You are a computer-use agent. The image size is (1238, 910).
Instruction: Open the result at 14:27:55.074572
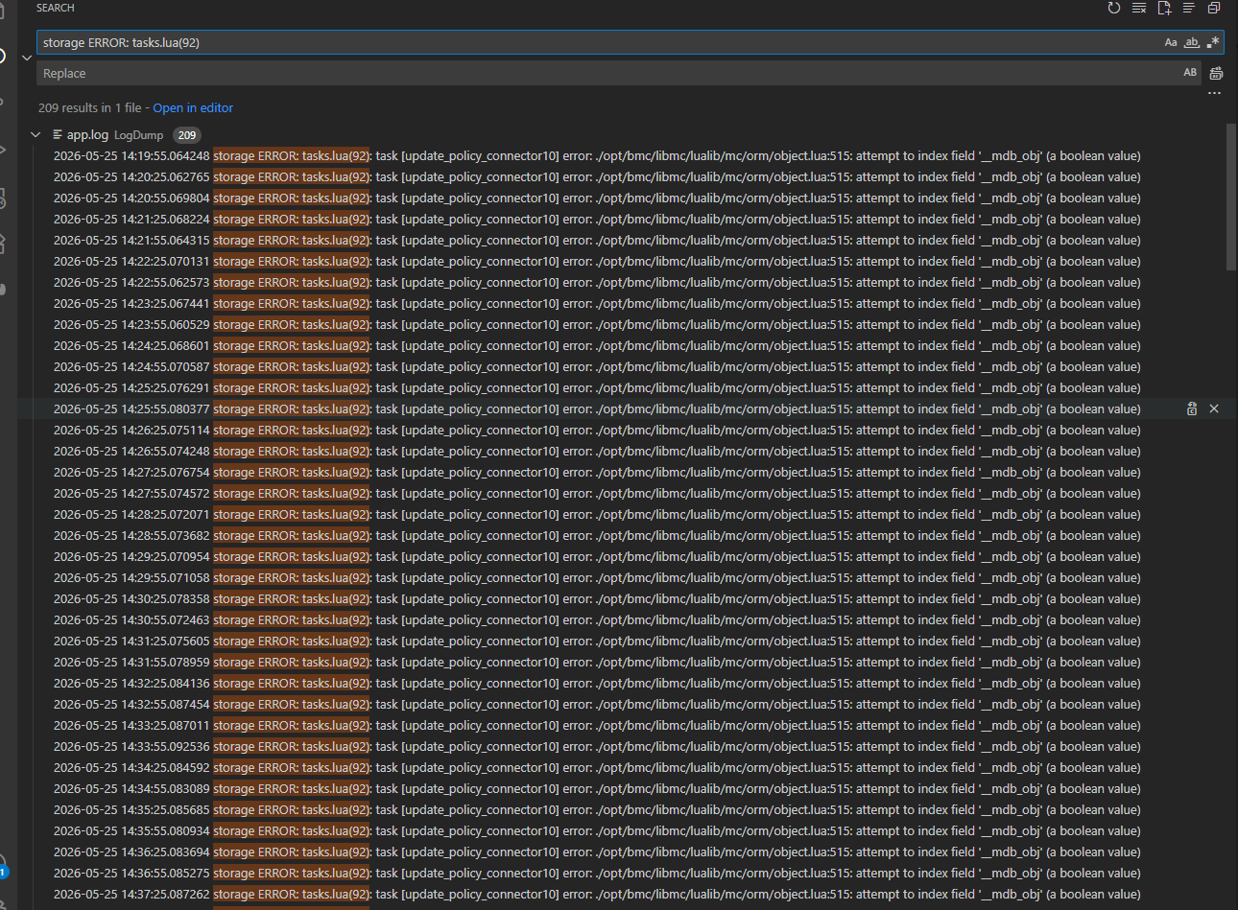[x=597, y=493]
